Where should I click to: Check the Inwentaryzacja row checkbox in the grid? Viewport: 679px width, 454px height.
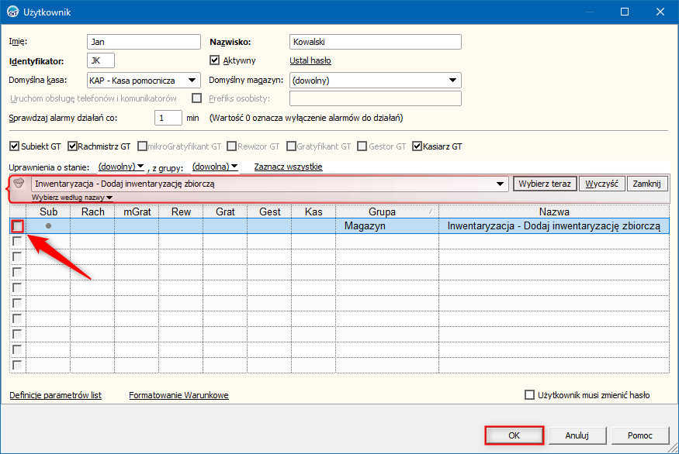(x=17, y=225)
